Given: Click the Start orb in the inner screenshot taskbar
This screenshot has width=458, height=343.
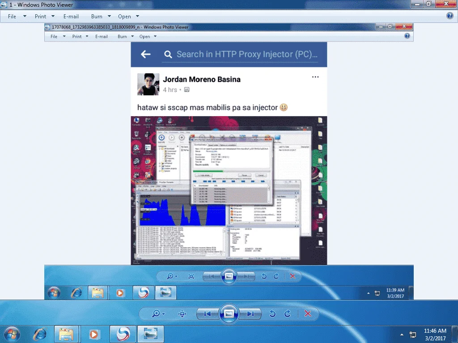Looking at the screenshot, I should 54,293.
